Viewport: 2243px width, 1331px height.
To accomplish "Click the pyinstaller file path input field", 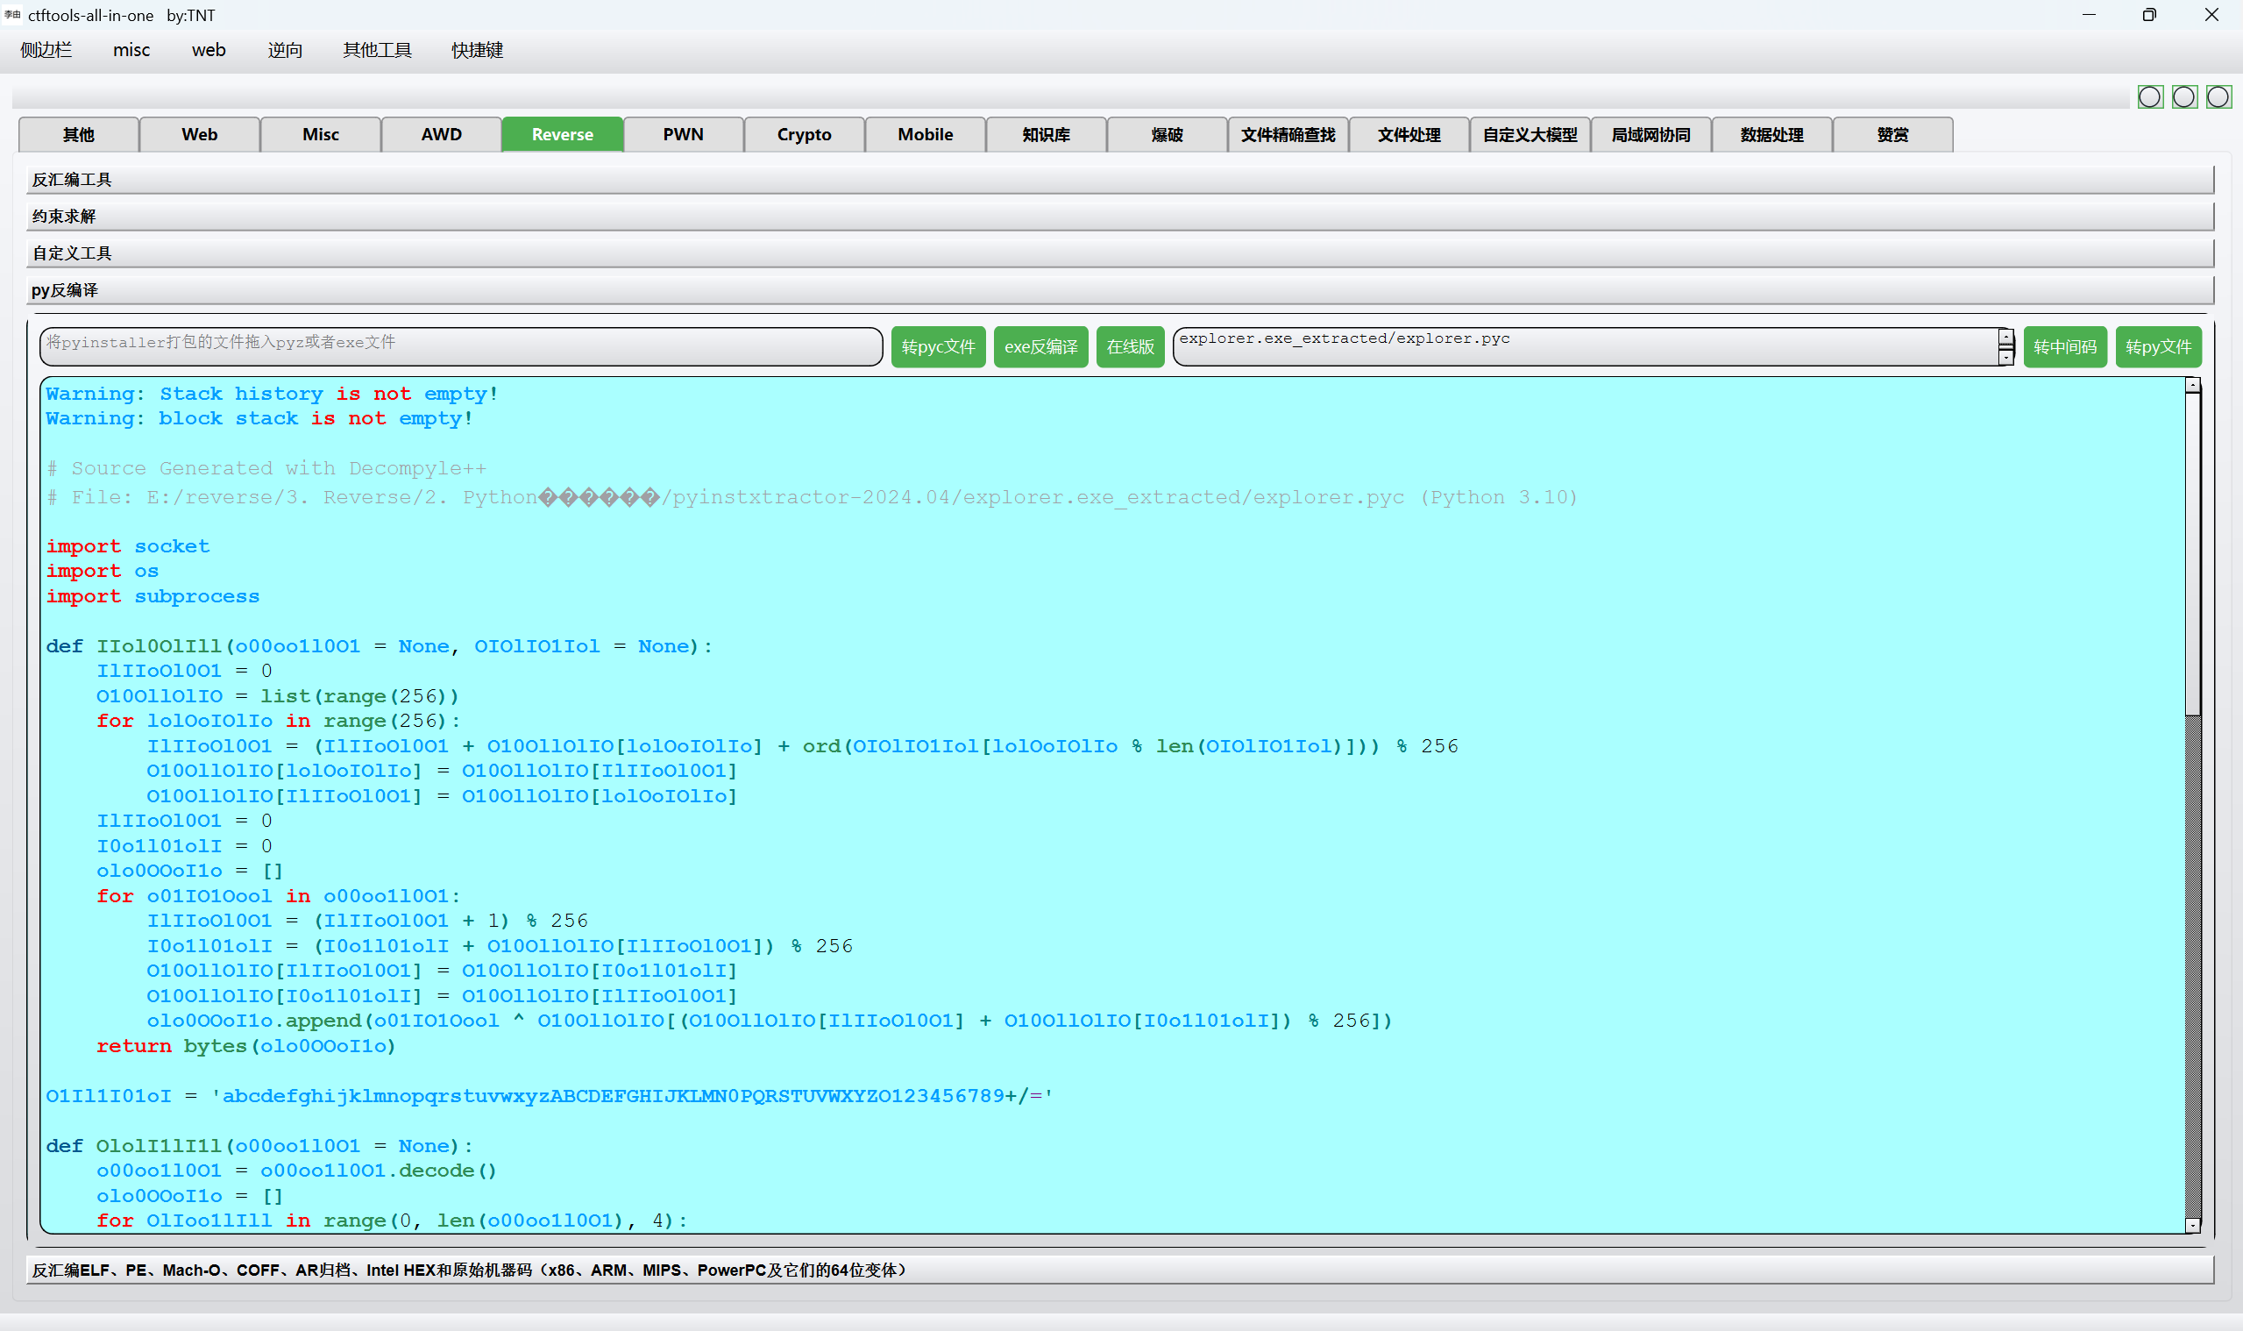I will [x=461, y=346].
